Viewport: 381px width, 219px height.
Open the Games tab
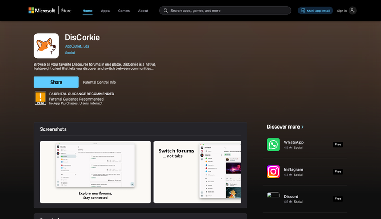tap(124, 11)
